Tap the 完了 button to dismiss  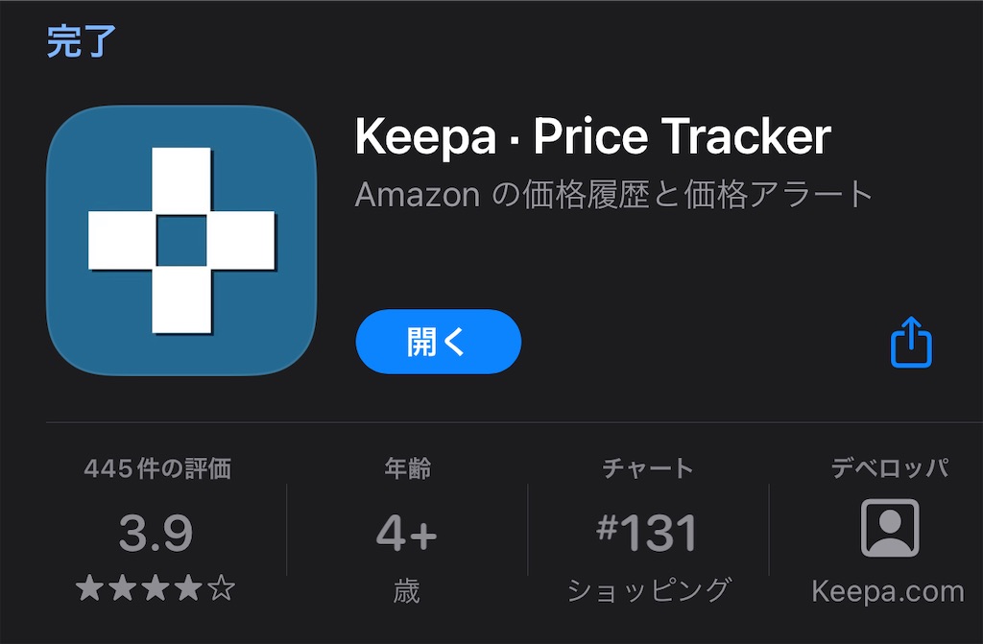pos(82,41)
